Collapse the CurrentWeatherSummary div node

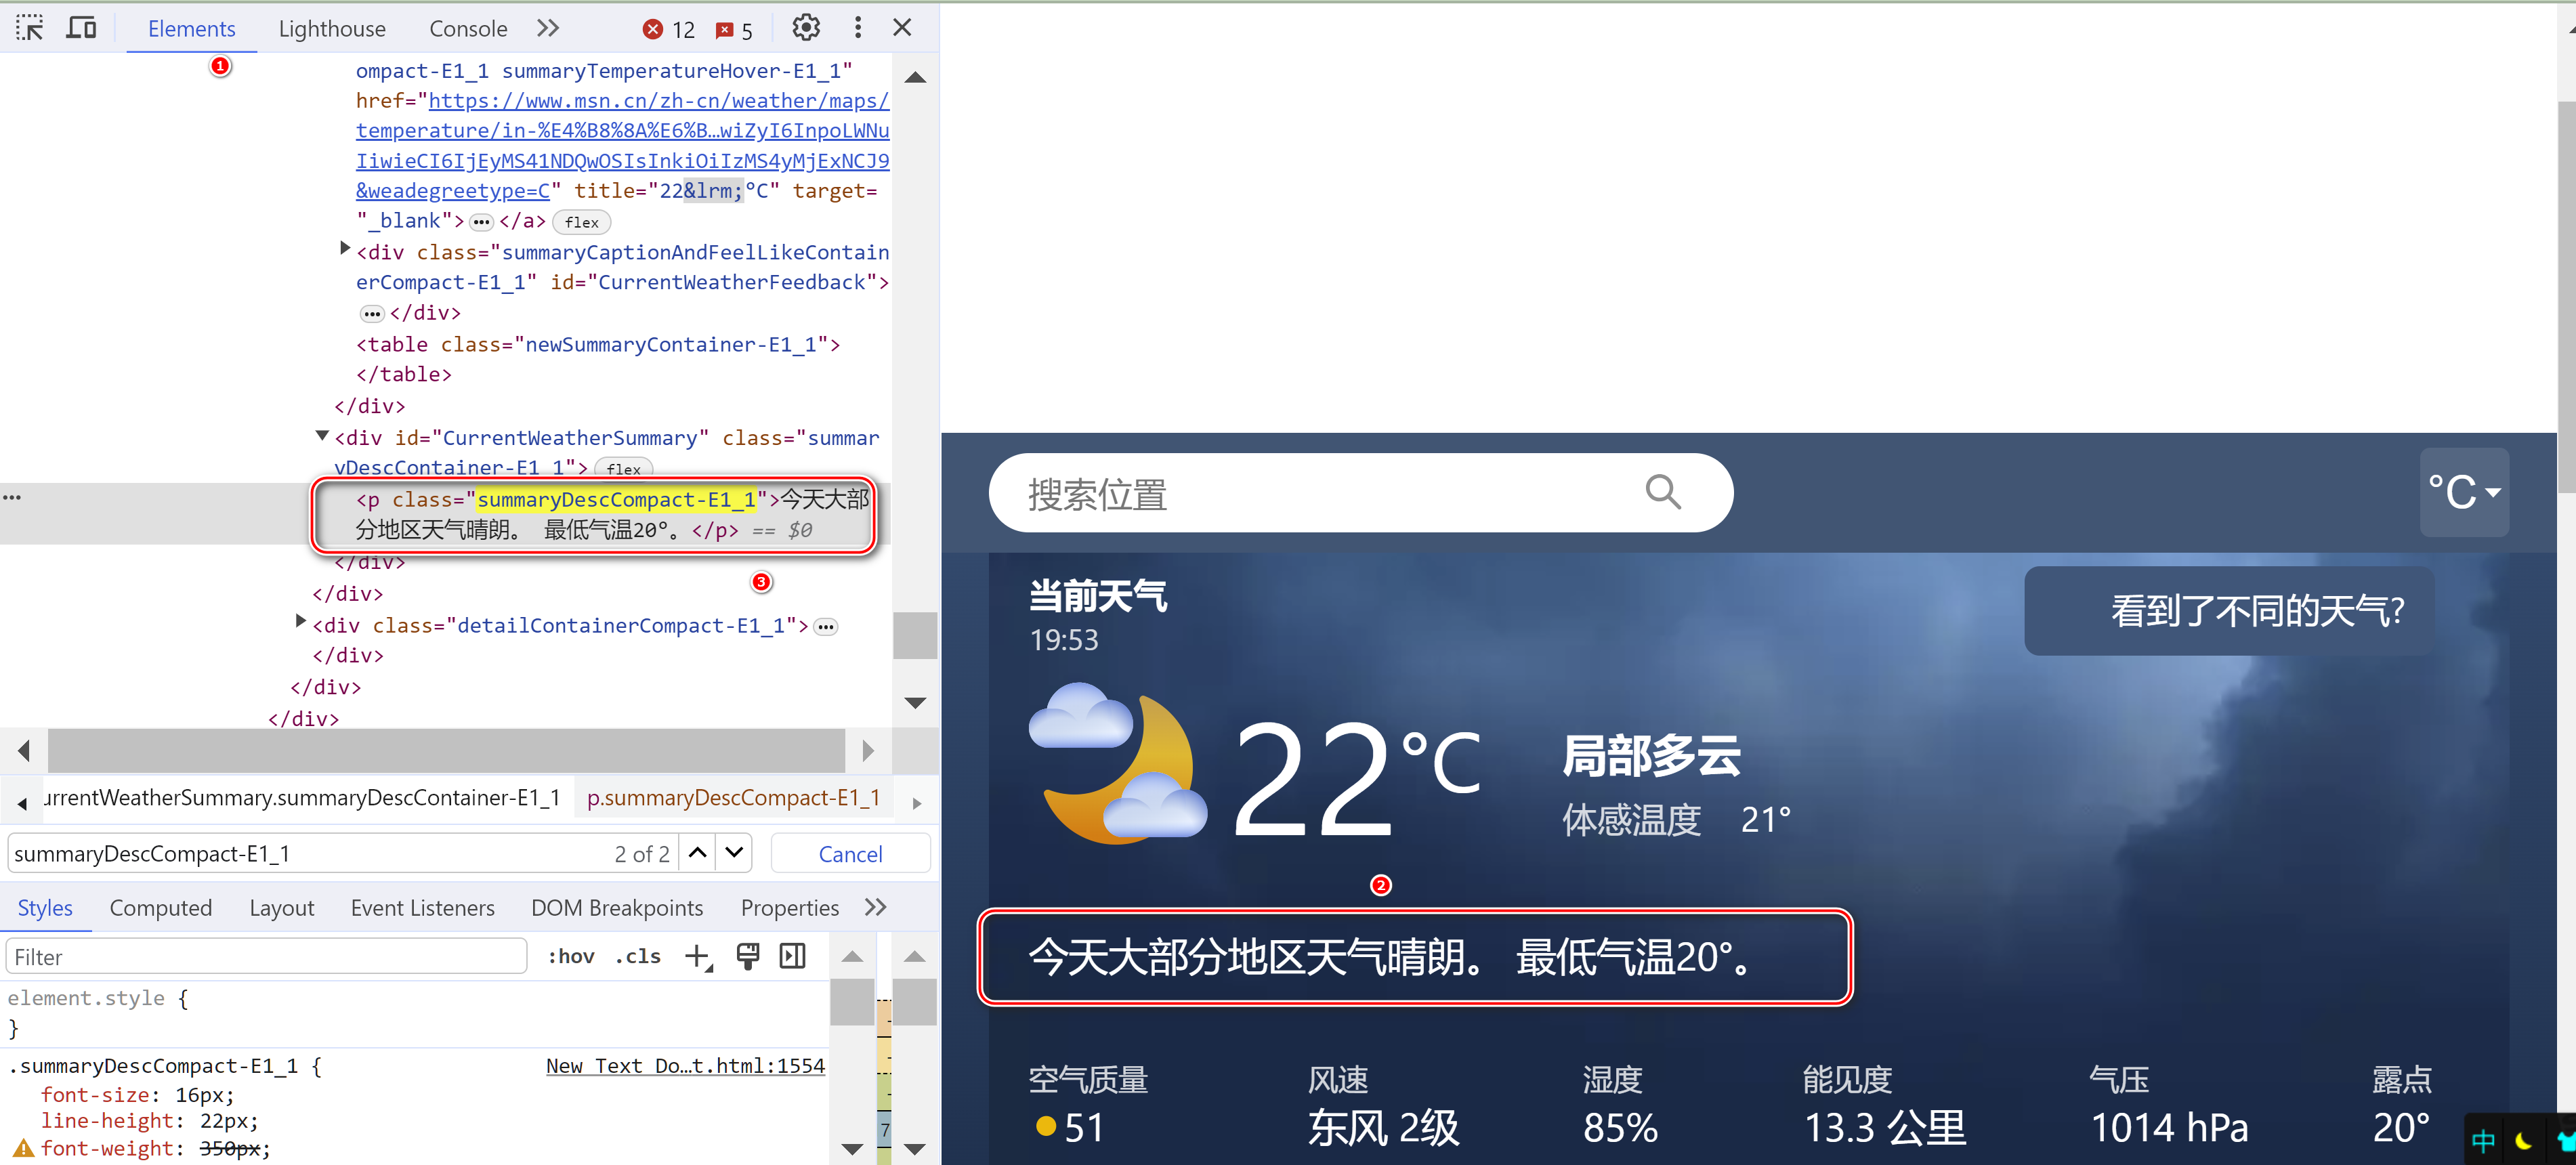(322, 436)
